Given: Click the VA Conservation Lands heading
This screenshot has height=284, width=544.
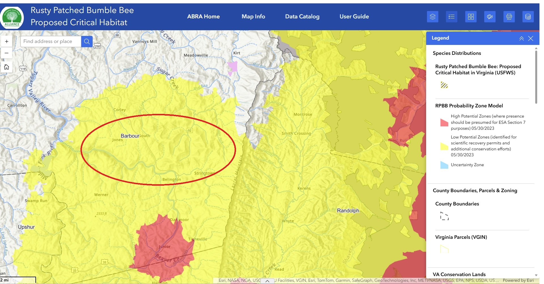Looking at the screenshot, I should coord(459,274).
